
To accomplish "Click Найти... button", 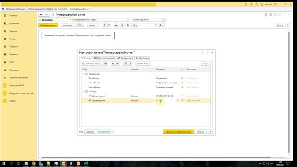I will 93,25.
